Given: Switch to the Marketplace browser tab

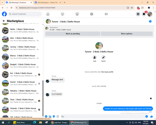Looking at the screenshot, I should 48,2.
